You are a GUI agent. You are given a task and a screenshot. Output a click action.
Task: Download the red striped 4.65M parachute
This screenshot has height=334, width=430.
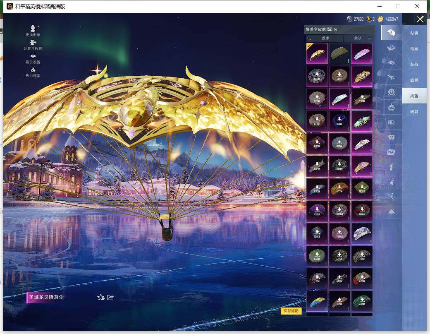coord(362,279)
